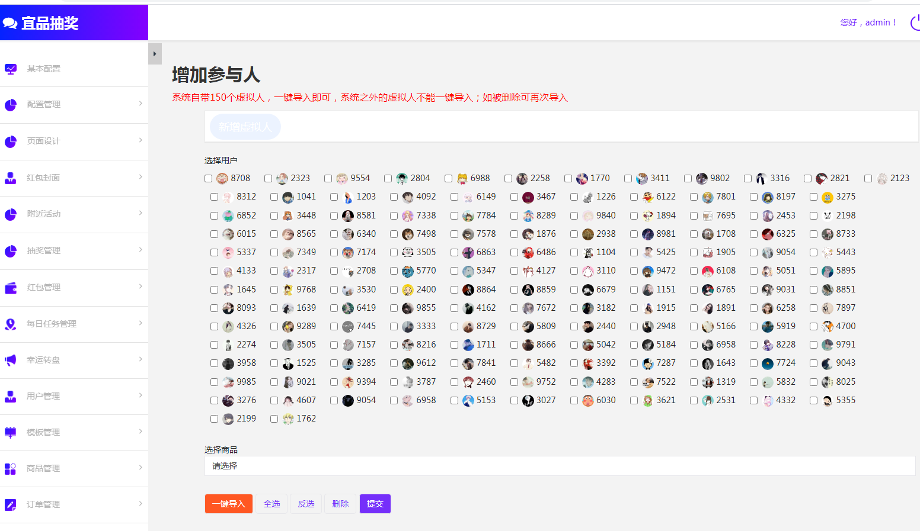Click avatar of user 6122
Image resolution: width=920 pixels, height=531 pixels.
648,197
